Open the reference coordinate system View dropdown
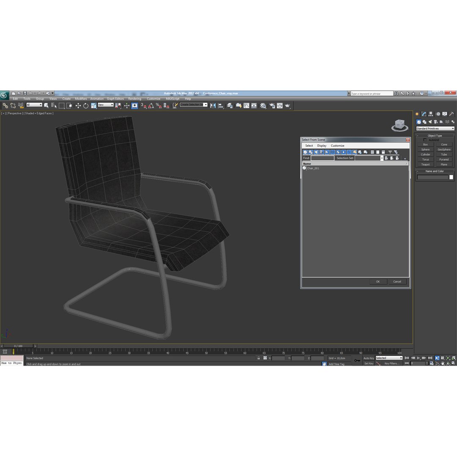The image size is (457, 457). click(x=105, y=105)
